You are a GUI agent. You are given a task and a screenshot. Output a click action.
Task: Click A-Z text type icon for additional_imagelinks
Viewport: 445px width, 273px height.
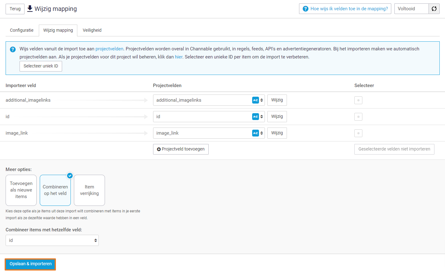[x=256, y=100]
